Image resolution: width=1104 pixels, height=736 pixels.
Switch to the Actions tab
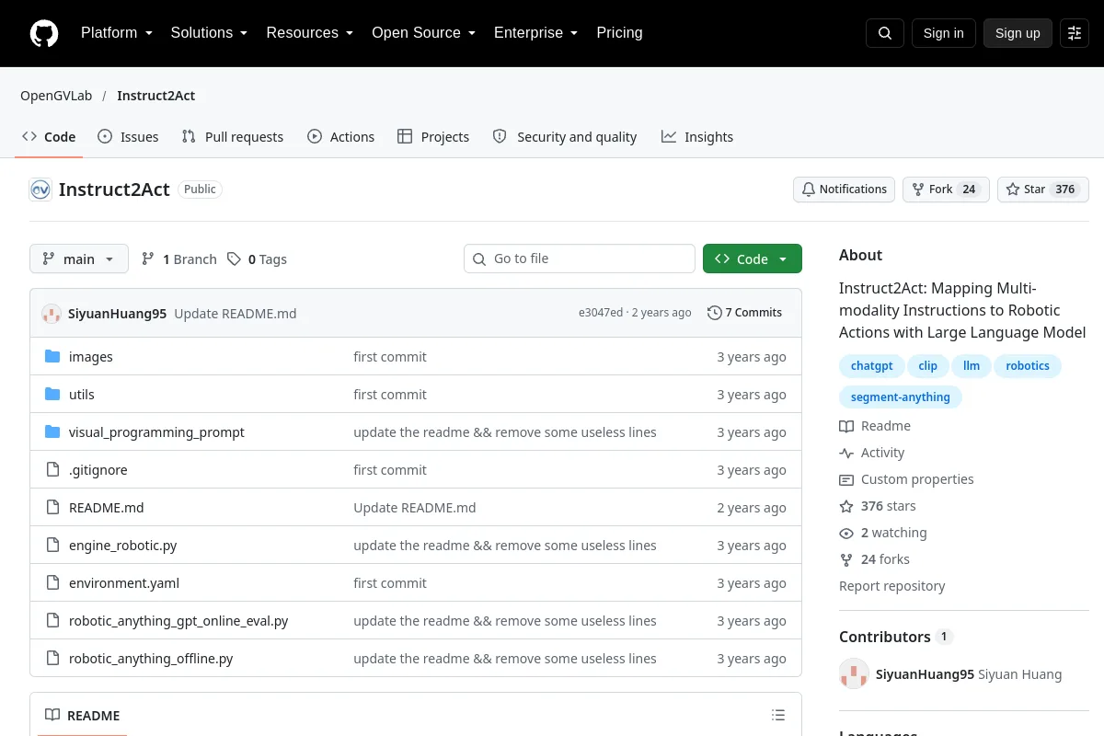pos(340,137)
